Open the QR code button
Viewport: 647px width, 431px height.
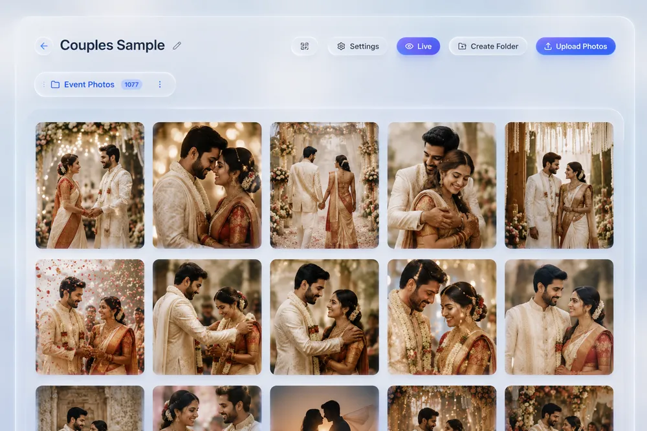pyautogui.click(x=305, y=46)
